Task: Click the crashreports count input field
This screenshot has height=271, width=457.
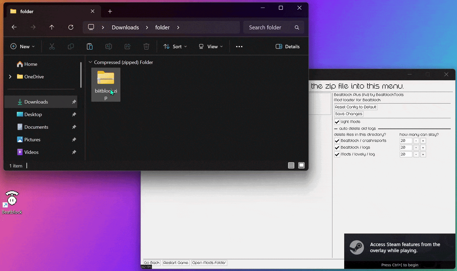Action: pos(406,141)
